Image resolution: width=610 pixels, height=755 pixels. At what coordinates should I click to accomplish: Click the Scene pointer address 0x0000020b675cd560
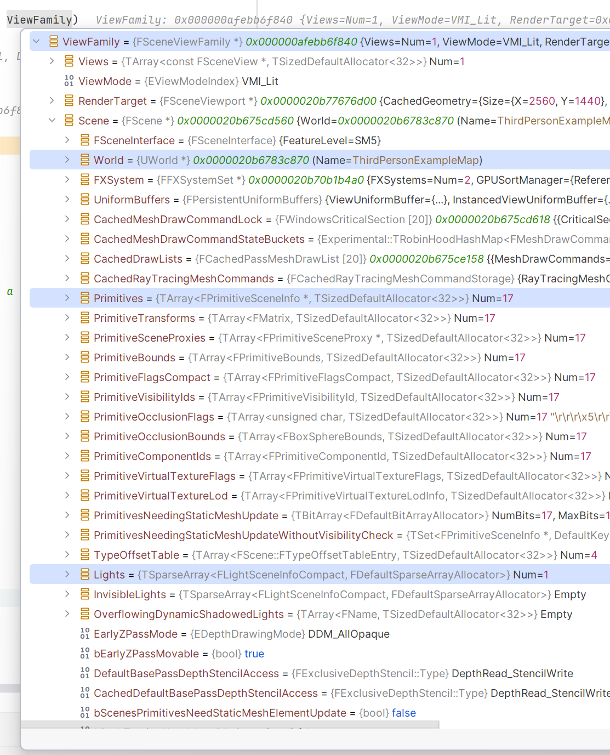click(236, 121)
